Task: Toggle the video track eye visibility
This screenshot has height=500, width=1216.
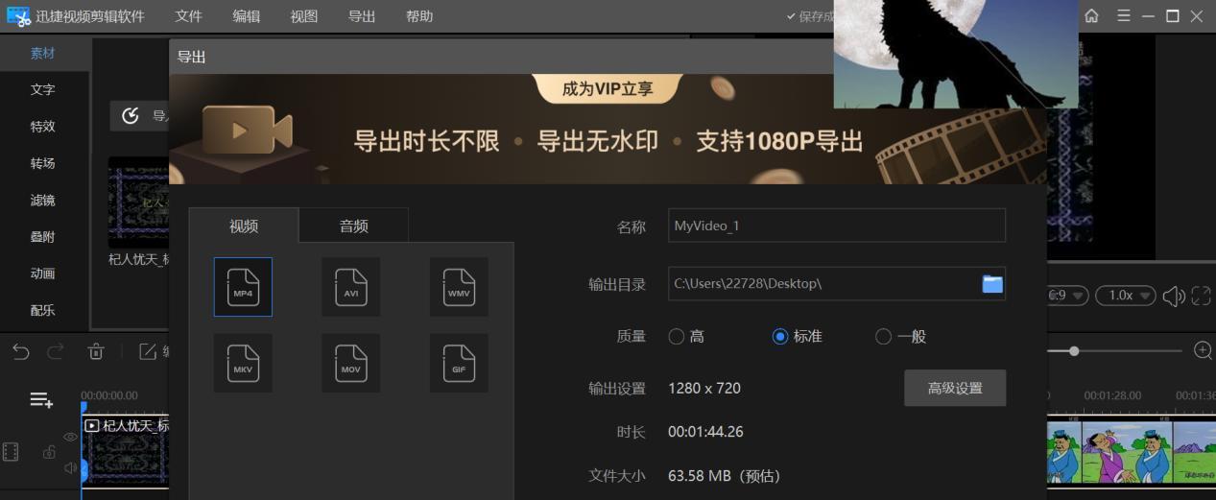Action: pyautogui.click(x=70, y=437)
